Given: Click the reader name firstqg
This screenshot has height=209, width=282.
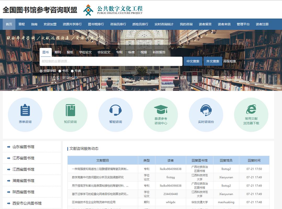Looking at the screenshot, I should (171, 177).
